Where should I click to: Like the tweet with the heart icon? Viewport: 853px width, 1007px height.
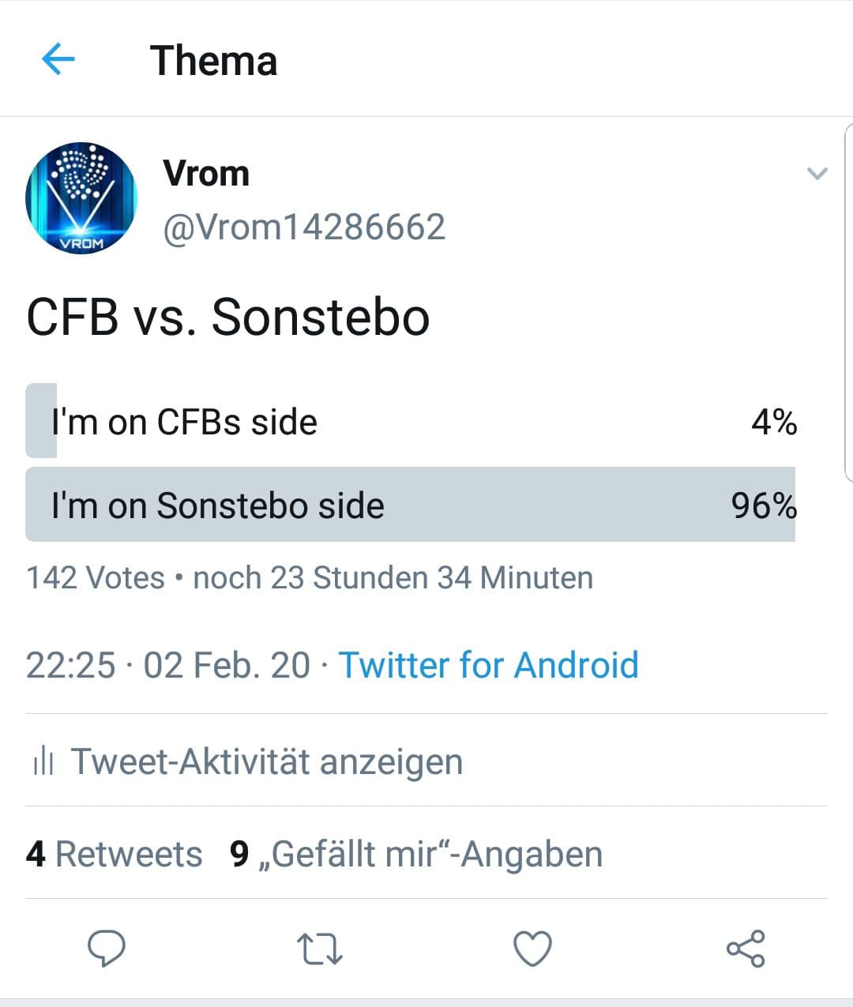(533, 949)
